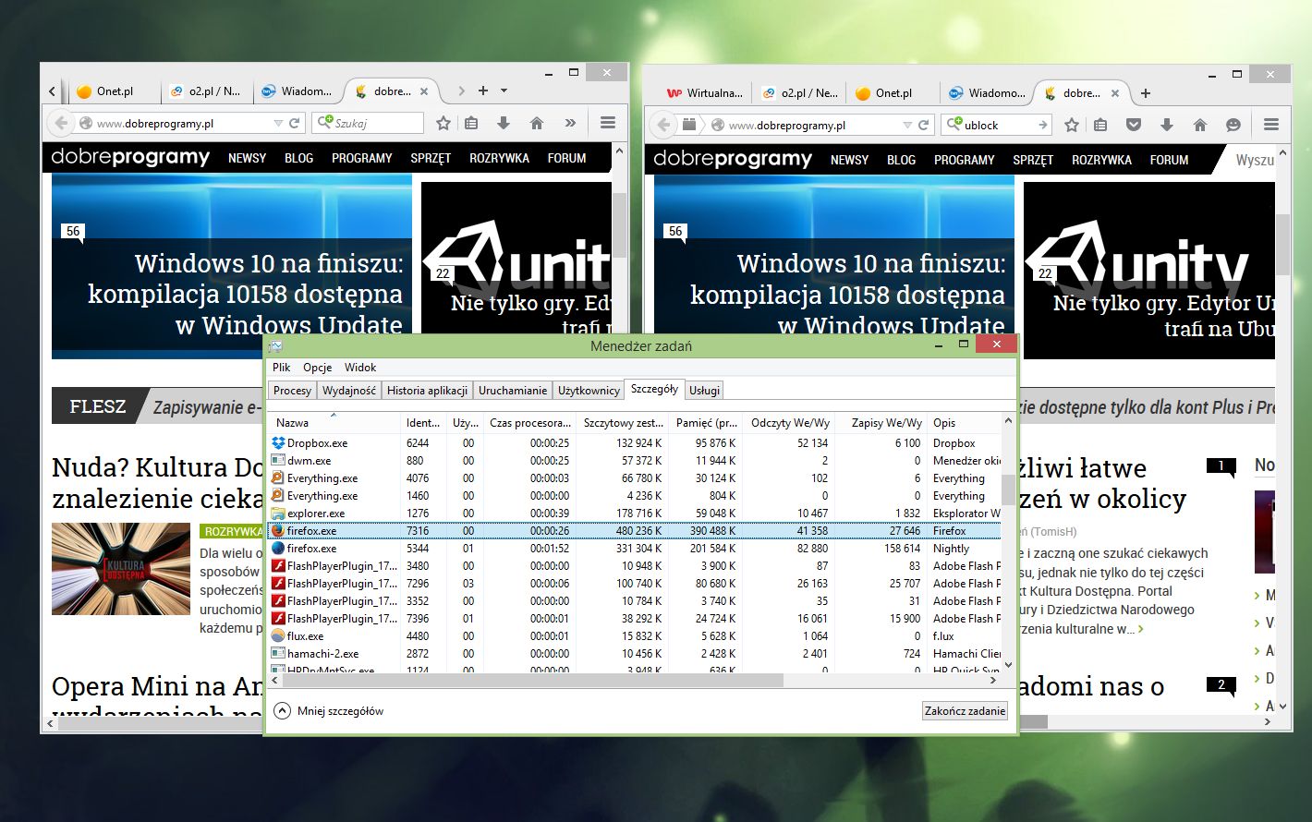Open downloads arrow in left Firefox window

(504, 123)
